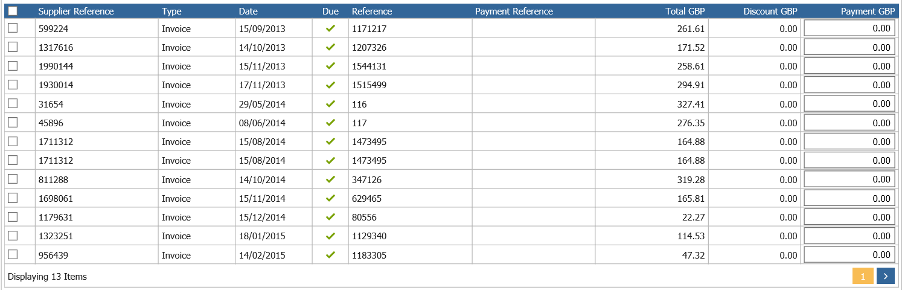902x290 pixels.
Task: Click the due checkmark for reference 1183305
Action: [x=330, y=255]
